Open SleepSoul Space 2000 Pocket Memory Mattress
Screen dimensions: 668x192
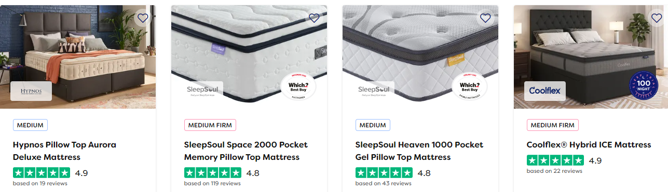tap(246, 151)
